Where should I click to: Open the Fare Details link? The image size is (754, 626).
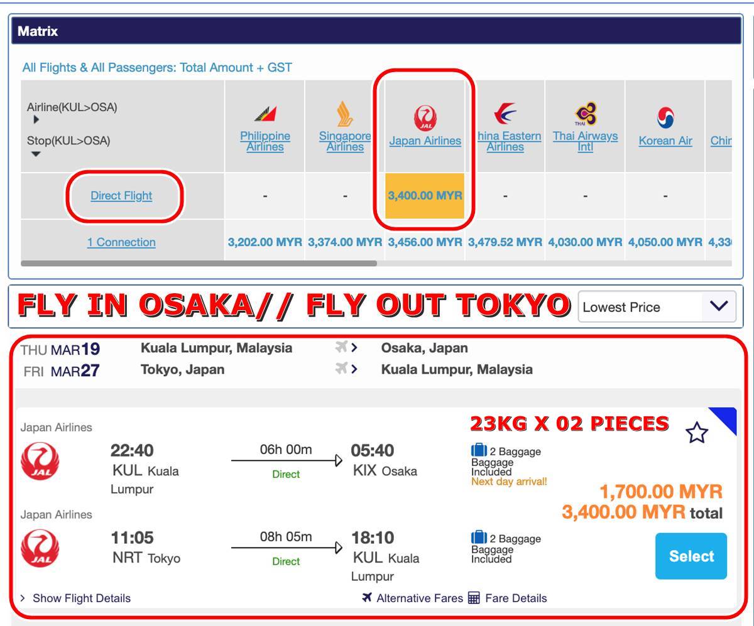(516, 598)
